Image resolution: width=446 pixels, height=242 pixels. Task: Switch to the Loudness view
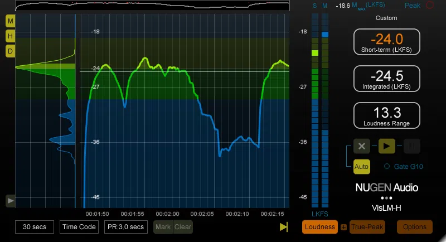319,227
